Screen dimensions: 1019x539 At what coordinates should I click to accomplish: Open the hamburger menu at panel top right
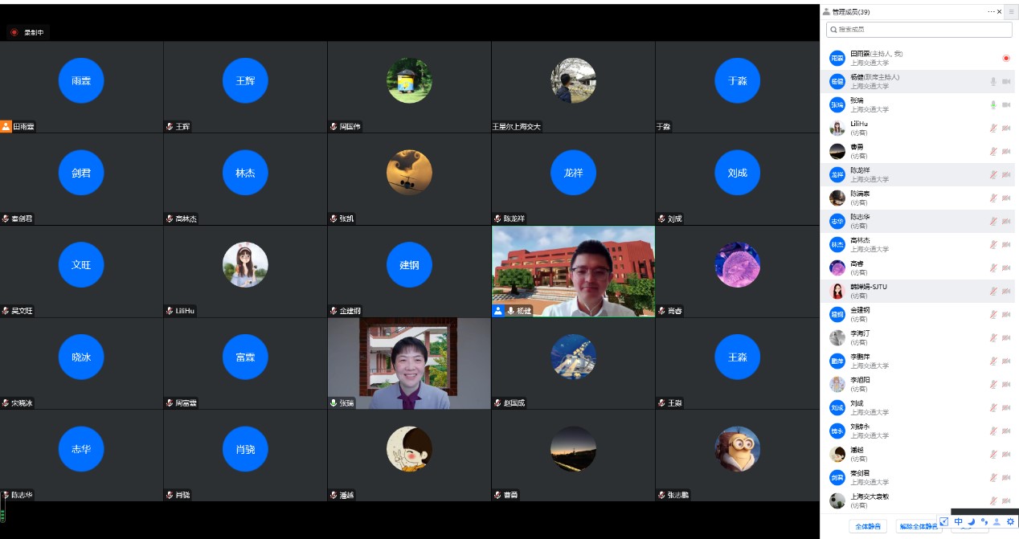1011,12
